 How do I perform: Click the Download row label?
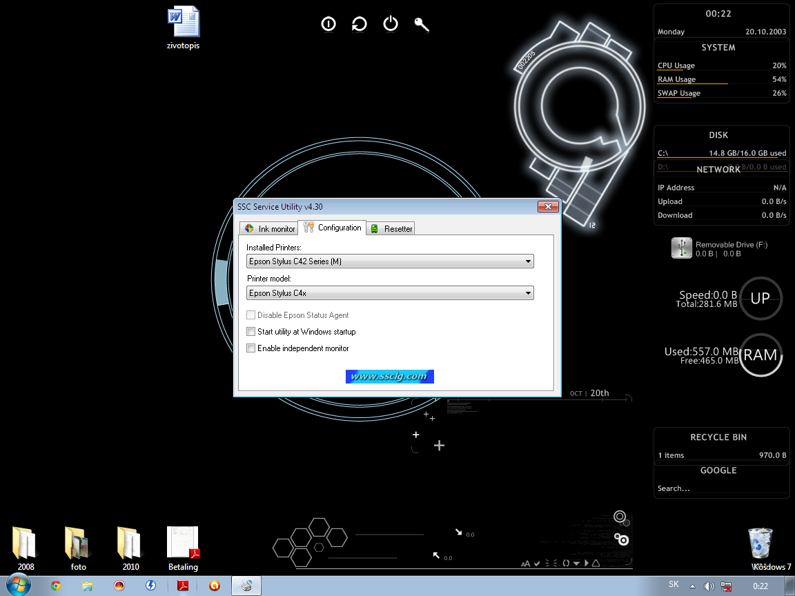point(675,215)
